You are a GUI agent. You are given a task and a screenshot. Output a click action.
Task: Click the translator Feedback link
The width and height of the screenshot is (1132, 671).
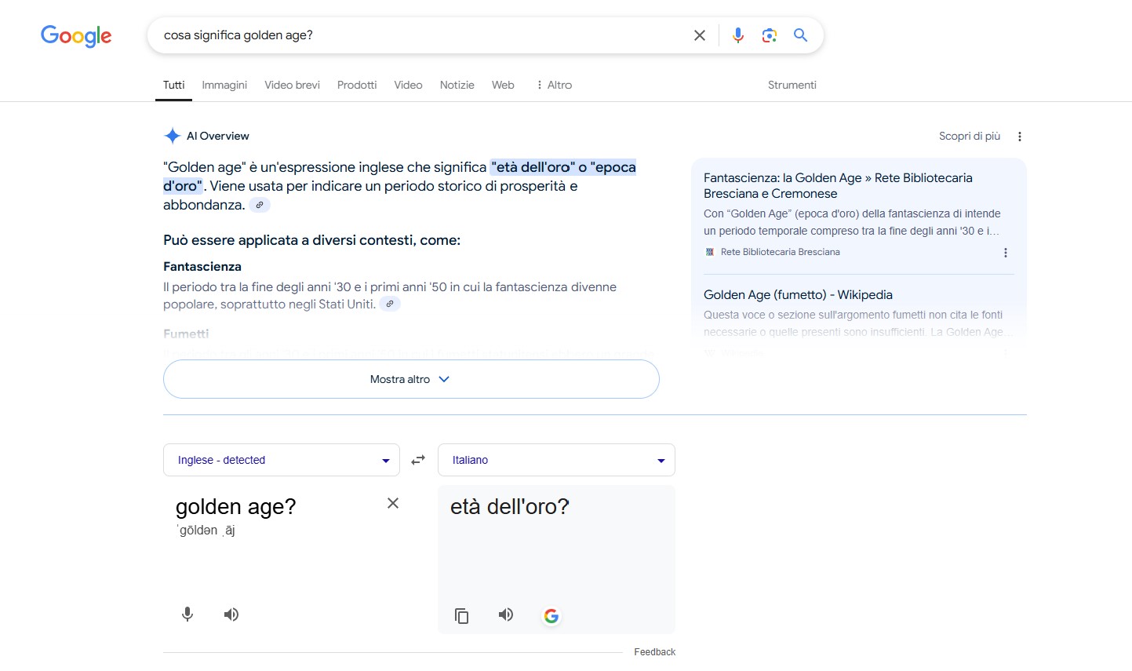pyautogui.click(x=654, y=652)
